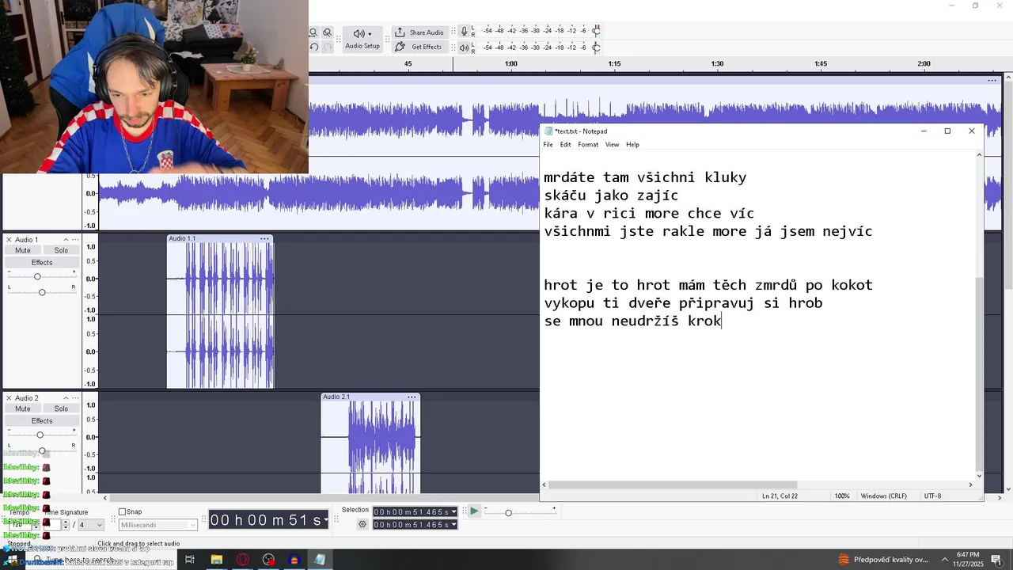The image size is (1013, 570).
Task: Enable the Snap checkbox
Action: click(x=123, y=512)
